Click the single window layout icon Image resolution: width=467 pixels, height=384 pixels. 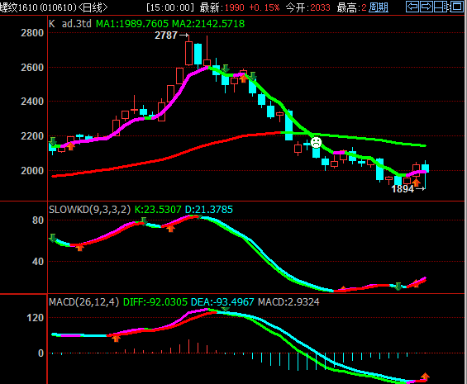457,7
